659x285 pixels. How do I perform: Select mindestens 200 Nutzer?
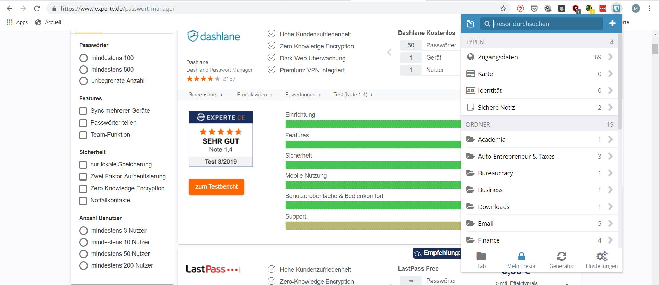coord(83,265)
